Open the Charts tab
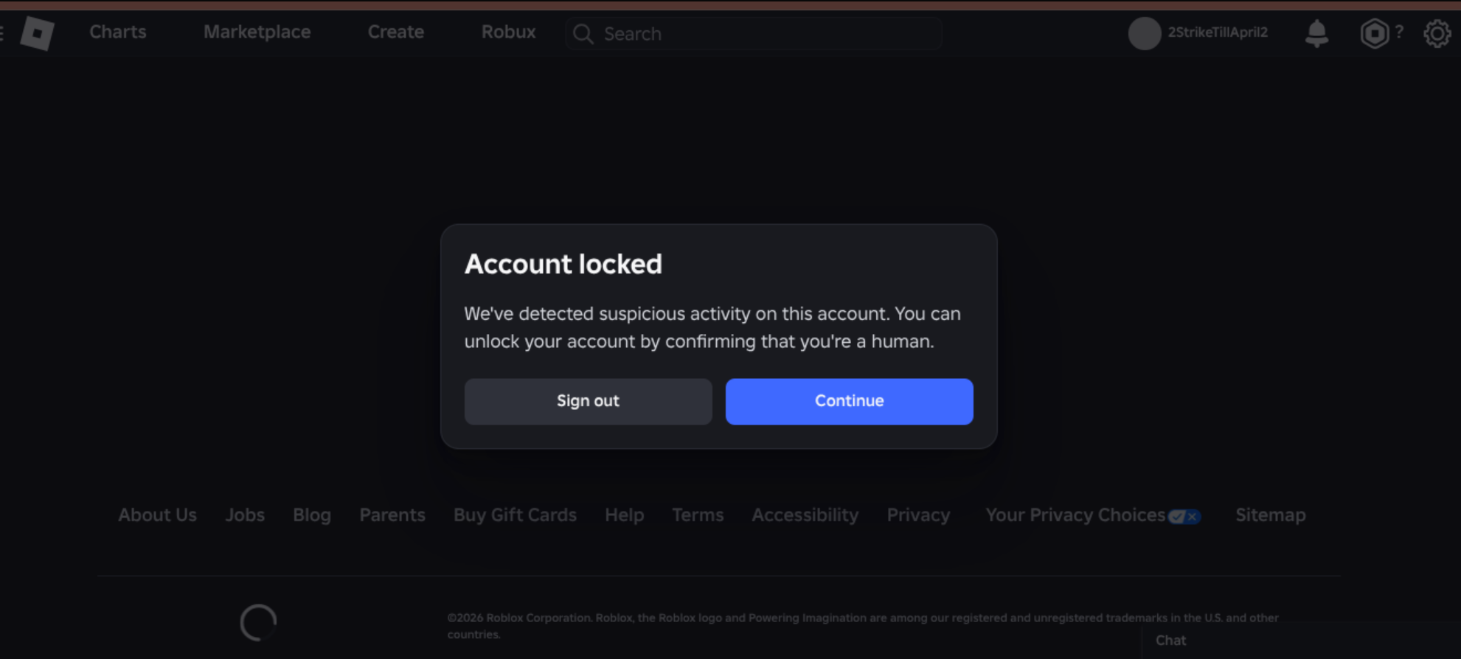Screen dimensions: 1461x659 click(x=118, y=32)
